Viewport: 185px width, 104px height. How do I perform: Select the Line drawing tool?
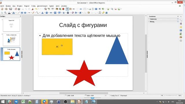tap(18, 13)
